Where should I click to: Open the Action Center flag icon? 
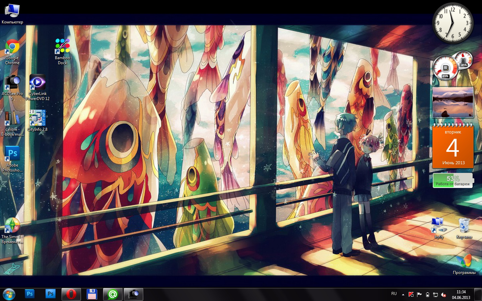[419, 295]
